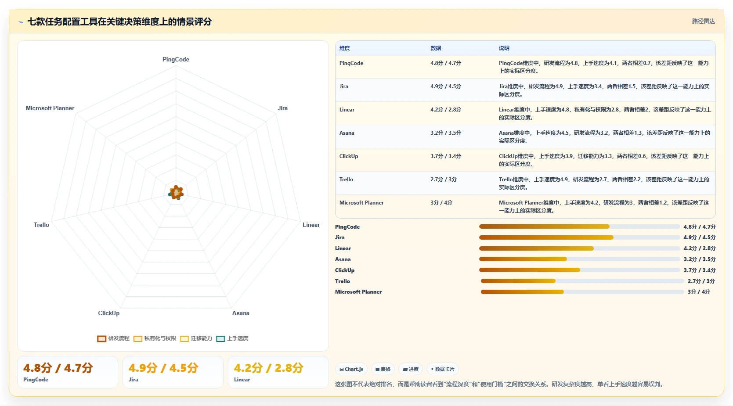This screenshot has width=733, height=406.
Task: Click the Asana label in the progress list
Action: pos(343,259)
